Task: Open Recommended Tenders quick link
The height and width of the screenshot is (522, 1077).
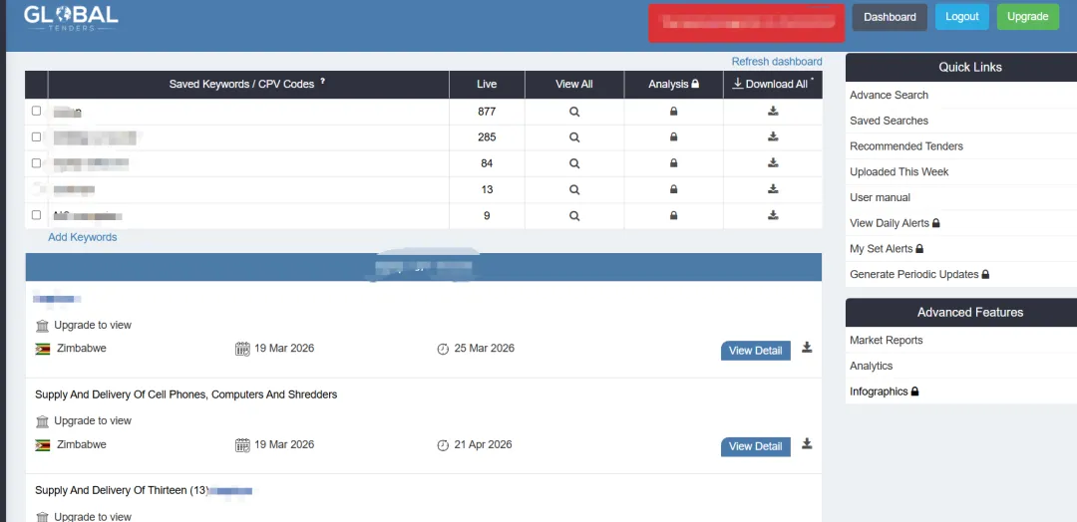Action: coord(905,146)
